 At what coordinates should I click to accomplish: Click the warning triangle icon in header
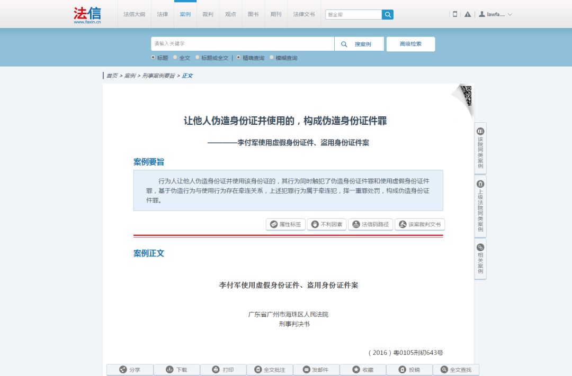(x=467, y=14)
